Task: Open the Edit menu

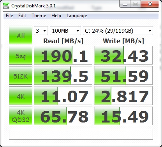Action: pos(22,16)
